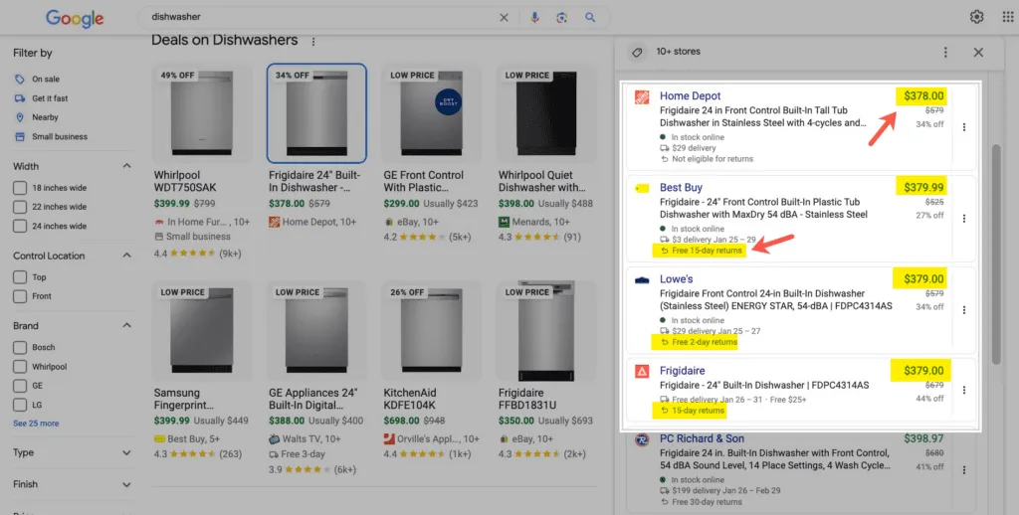
Task: Open Google settings gear icon
Action: tap(976, 17)
